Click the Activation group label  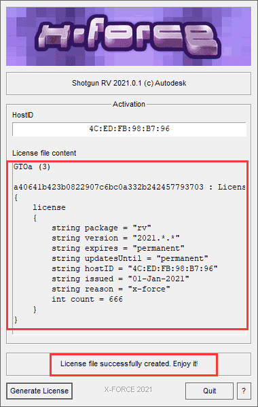129,104
